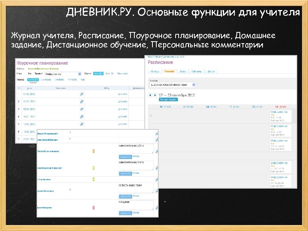Click the 'Написать комментарий' text box
This screenshot has height=231, width=308.
[136, 188]
